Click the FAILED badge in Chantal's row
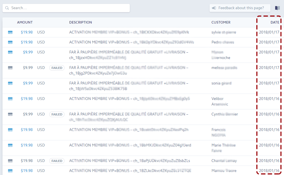284x175 pixels. tap(57, 161)
